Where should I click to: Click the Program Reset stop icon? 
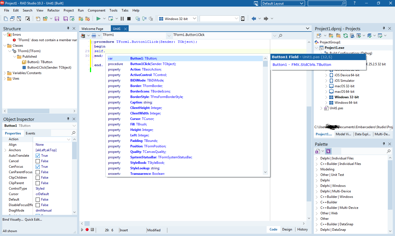click(x=129, y=19)
